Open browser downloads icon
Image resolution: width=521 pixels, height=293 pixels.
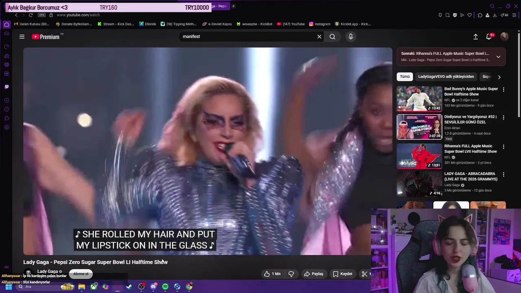click(x=495, y=15)
